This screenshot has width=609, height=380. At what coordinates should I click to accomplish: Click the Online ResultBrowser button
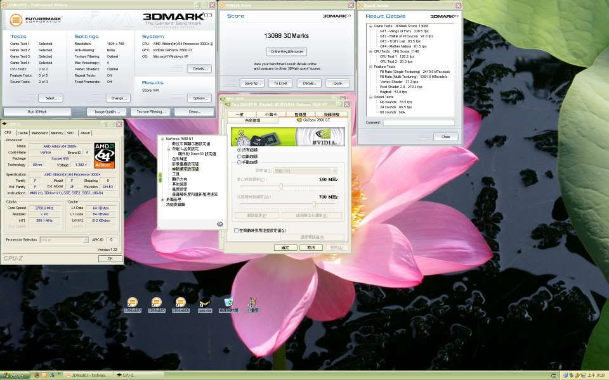(286, 51)
